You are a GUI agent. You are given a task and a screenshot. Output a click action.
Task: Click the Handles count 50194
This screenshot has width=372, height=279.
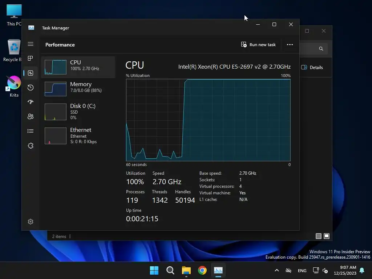[185, 200]
